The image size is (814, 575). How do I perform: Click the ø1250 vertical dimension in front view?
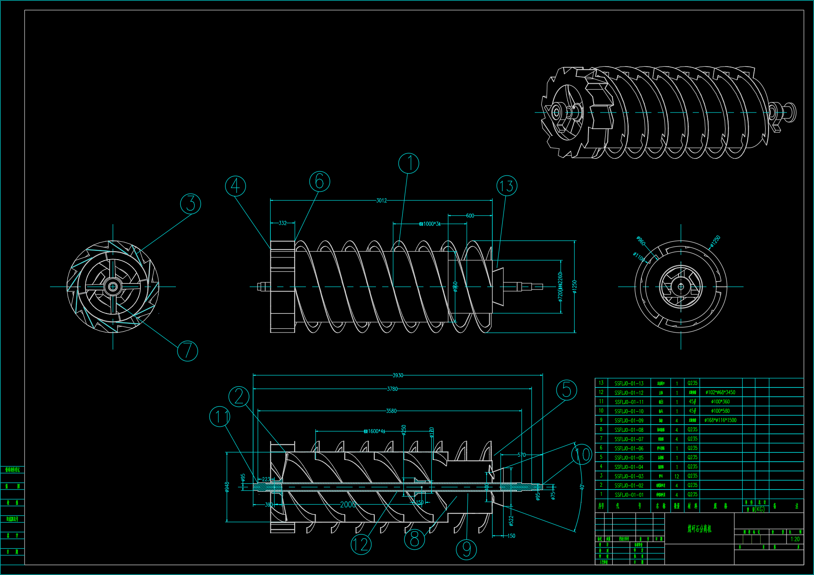pos(574,287)
